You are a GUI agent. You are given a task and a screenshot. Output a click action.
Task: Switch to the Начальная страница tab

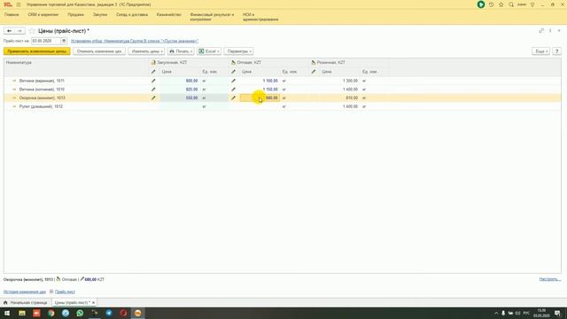26,302
